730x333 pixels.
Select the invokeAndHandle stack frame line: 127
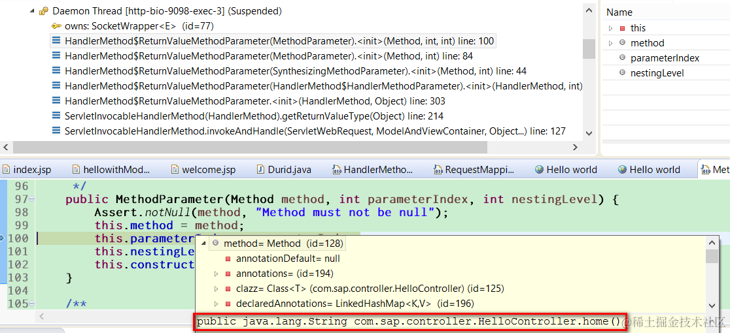(309, 131)
